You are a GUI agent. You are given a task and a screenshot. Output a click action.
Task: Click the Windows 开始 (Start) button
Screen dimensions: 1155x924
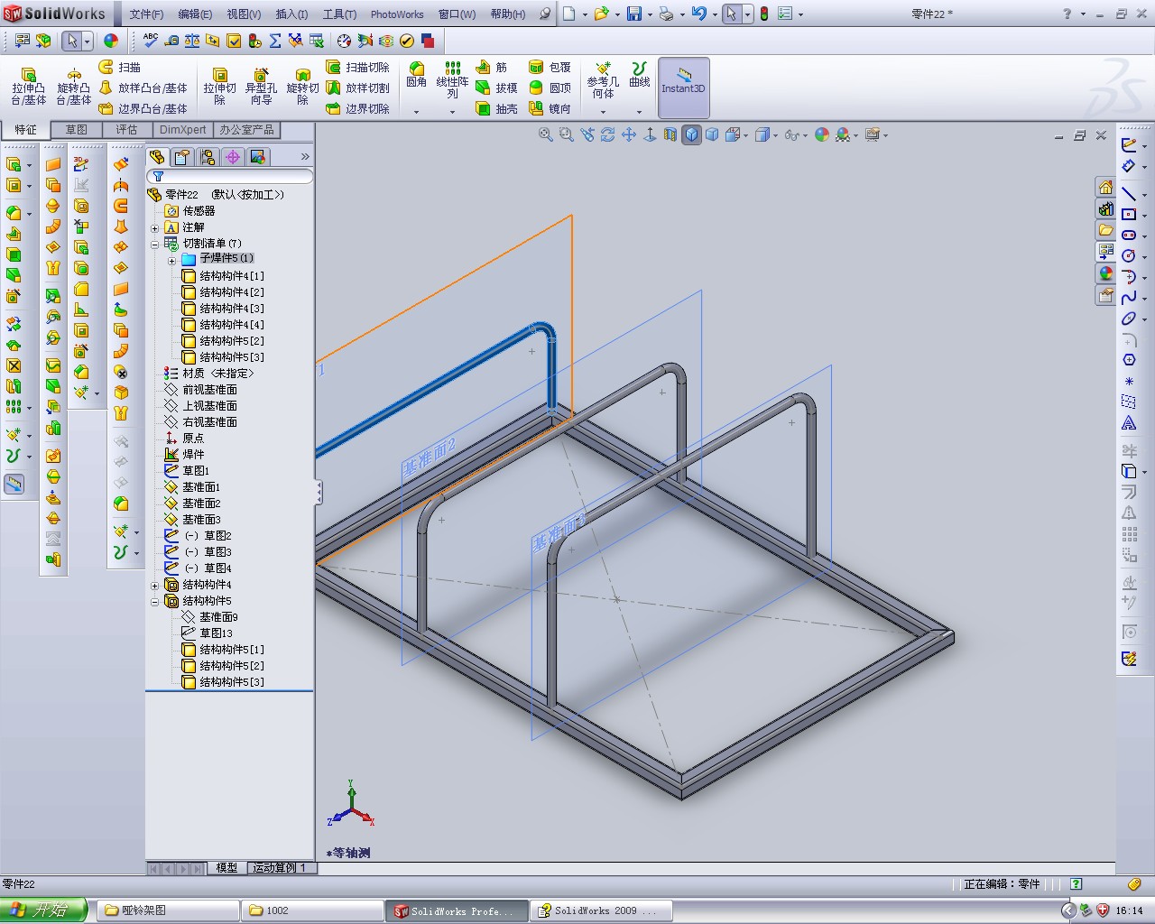tap(43, 910)
